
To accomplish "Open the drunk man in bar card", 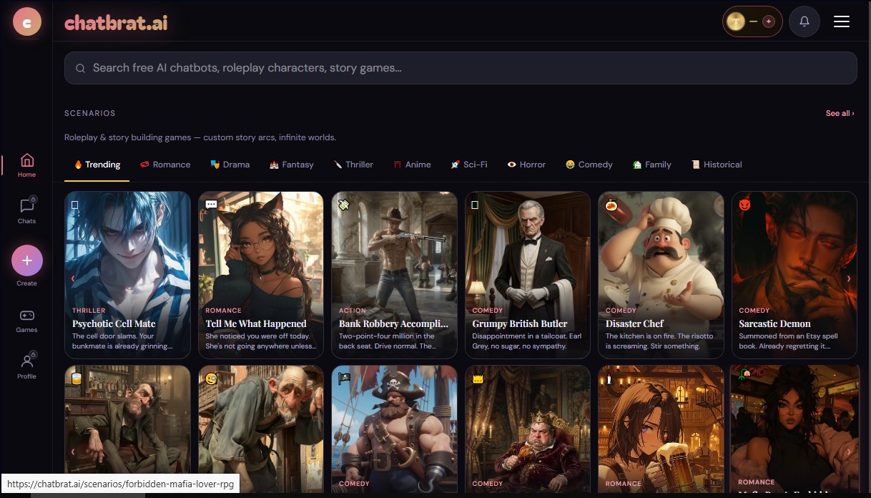I will [127, 429].
